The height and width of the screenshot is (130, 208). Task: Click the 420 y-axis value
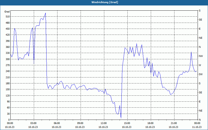(8, 35)
